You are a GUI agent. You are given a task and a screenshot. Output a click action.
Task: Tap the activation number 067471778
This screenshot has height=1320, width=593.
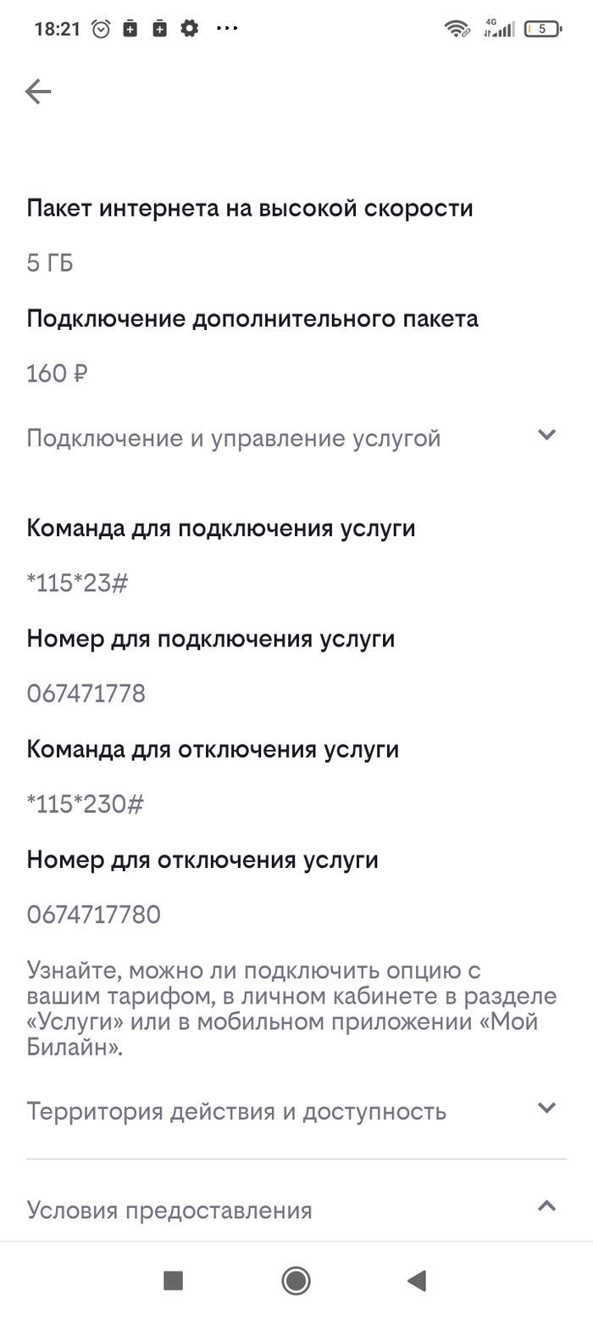86,694
